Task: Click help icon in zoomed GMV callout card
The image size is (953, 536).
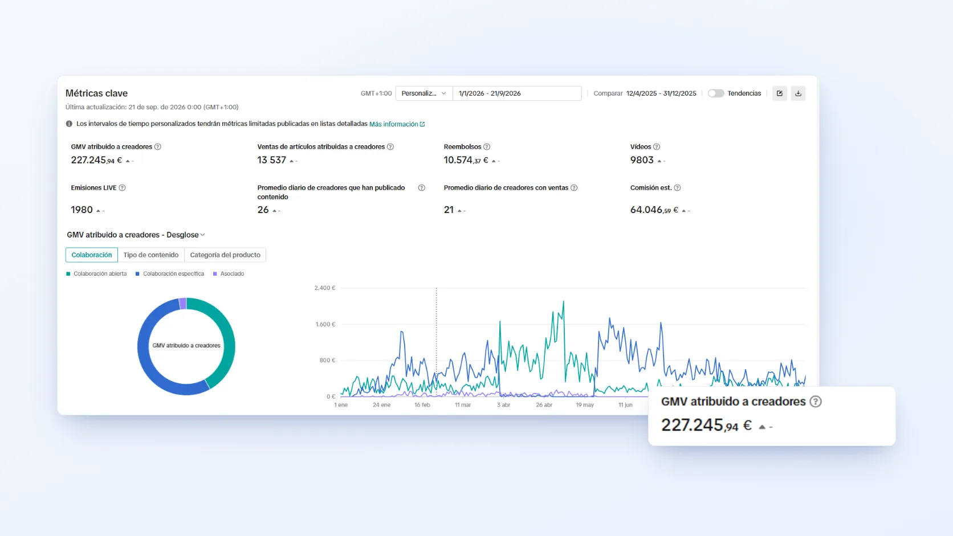Action: click(816, 402)
